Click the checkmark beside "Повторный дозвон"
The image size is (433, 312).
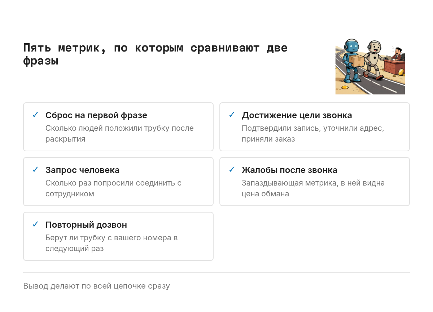click(35, 224)
